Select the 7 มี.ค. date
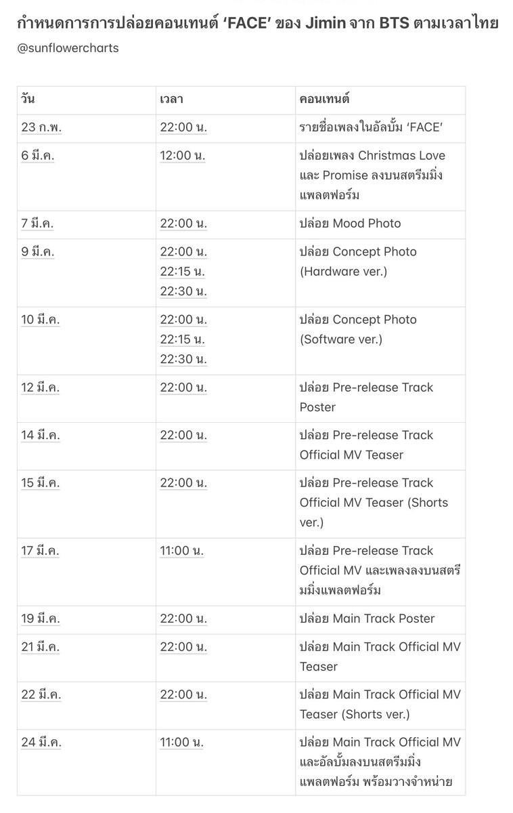This screenshot has width=513, height=813. [x=37, y=224]
